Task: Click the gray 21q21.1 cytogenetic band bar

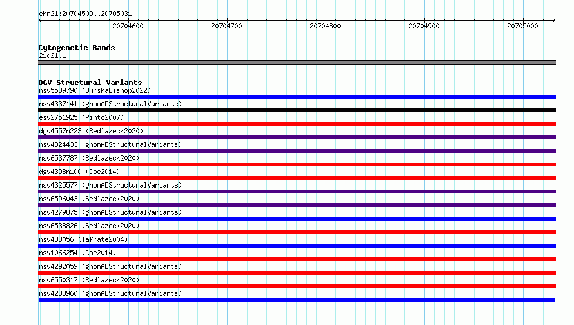Action: [x=297, y=63]
